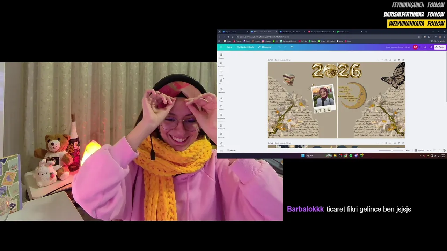This screenshot has width=447, height=251.
Task: Switch to Get my art printed tab
Action: [x=321, y=32]
